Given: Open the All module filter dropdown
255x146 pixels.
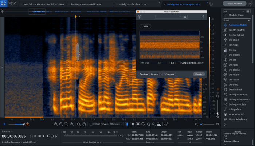Looking at the screenshot, I should click(234, 11).
